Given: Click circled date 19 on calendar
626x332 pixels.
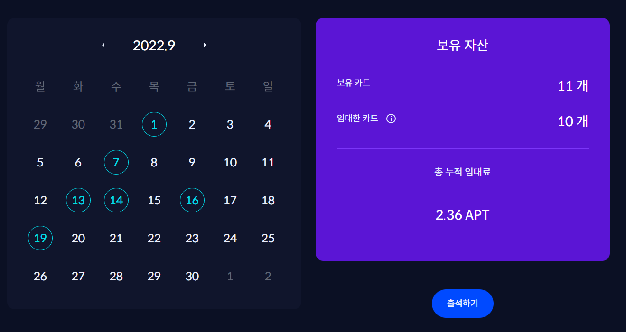Looking at the screenshot, I should pos(40,238).
